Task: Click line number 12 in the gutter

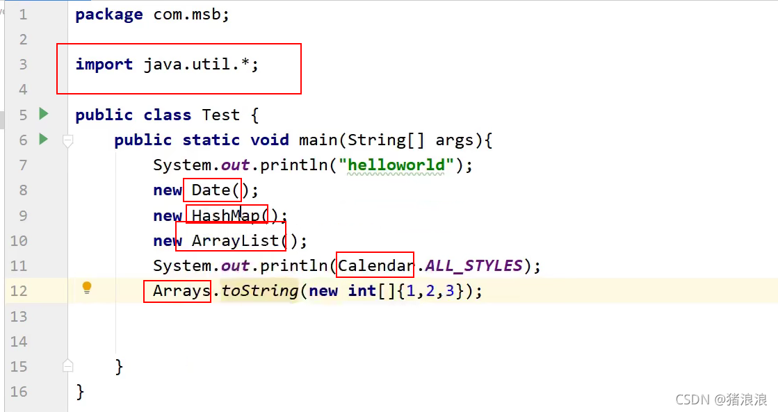Action: coord(19,290)
